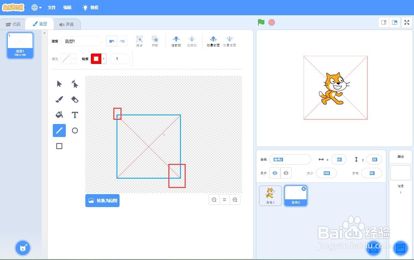Hide the sprite with crossed-eye button

(286, 173)
